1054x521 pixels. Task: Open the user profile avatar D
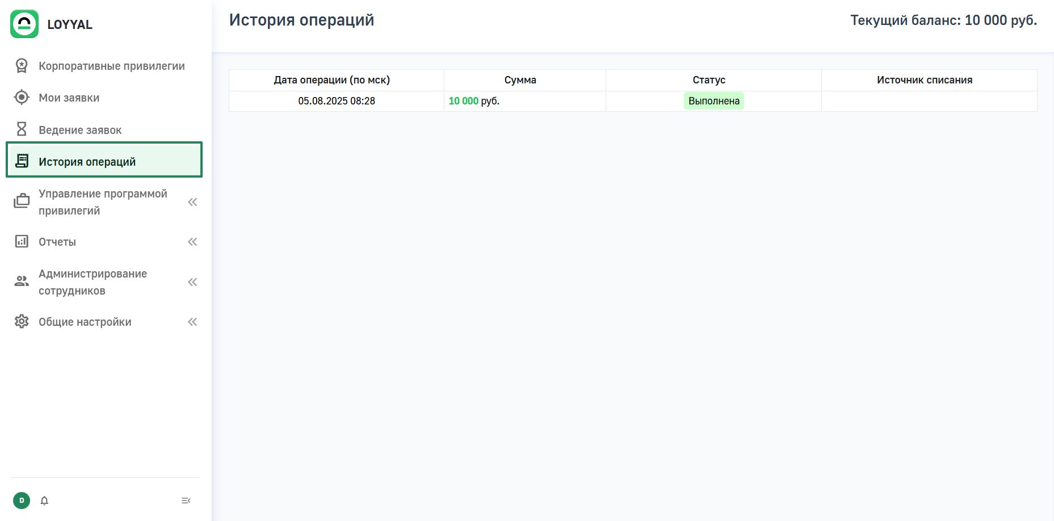click(22, 501)
